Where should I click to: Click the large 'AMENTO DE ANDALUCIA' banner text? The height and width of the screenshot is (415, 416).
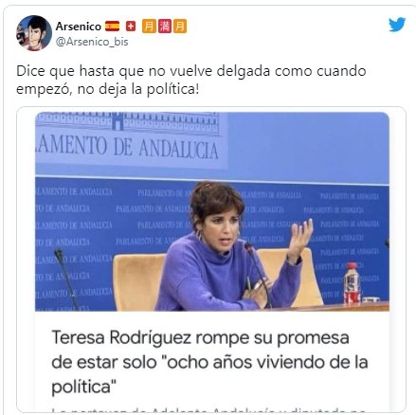[x=127, y=148]
